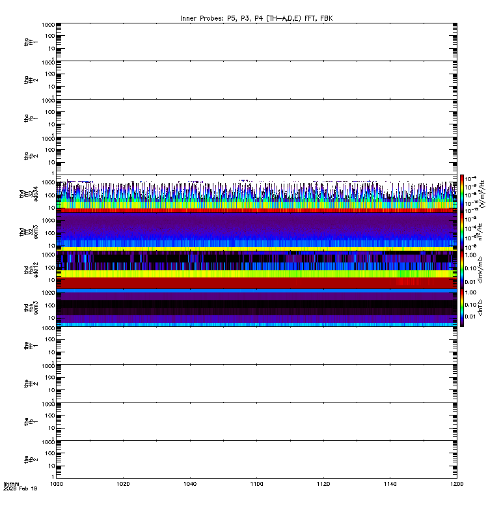This screenshot has width=488, height=521.
Task: Click the "nT²/Hz" color bar unit label
Action: (x=480, y=232)
